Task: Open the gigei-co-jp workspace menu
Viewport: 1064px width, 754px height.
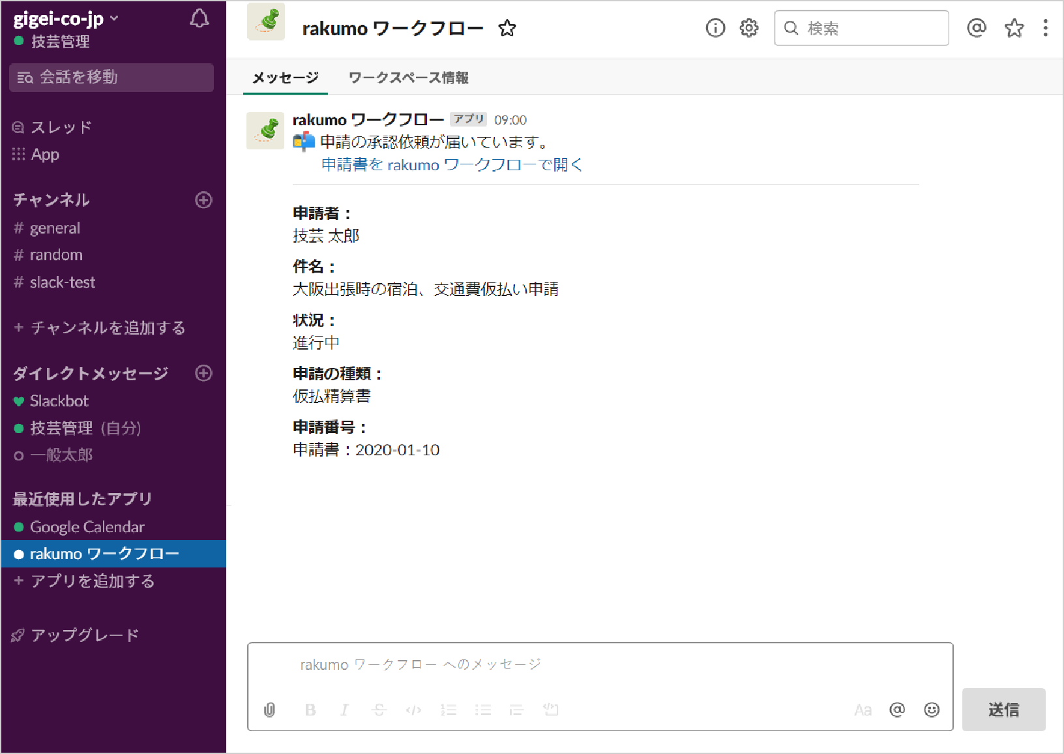Action: coord(65,19)
